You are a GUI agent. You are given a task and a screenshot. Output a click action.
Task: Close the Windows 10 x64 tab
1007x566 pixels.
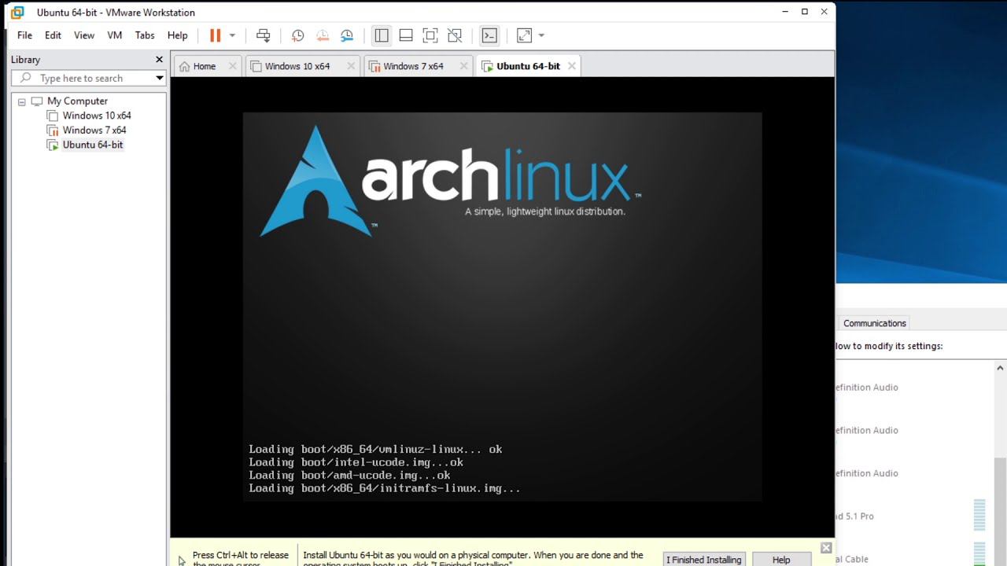[x=351, y=66]
